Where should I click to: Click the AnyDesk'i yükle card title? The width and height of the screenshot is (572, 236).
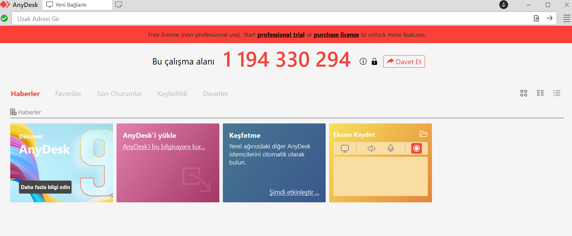click(149, 135)
